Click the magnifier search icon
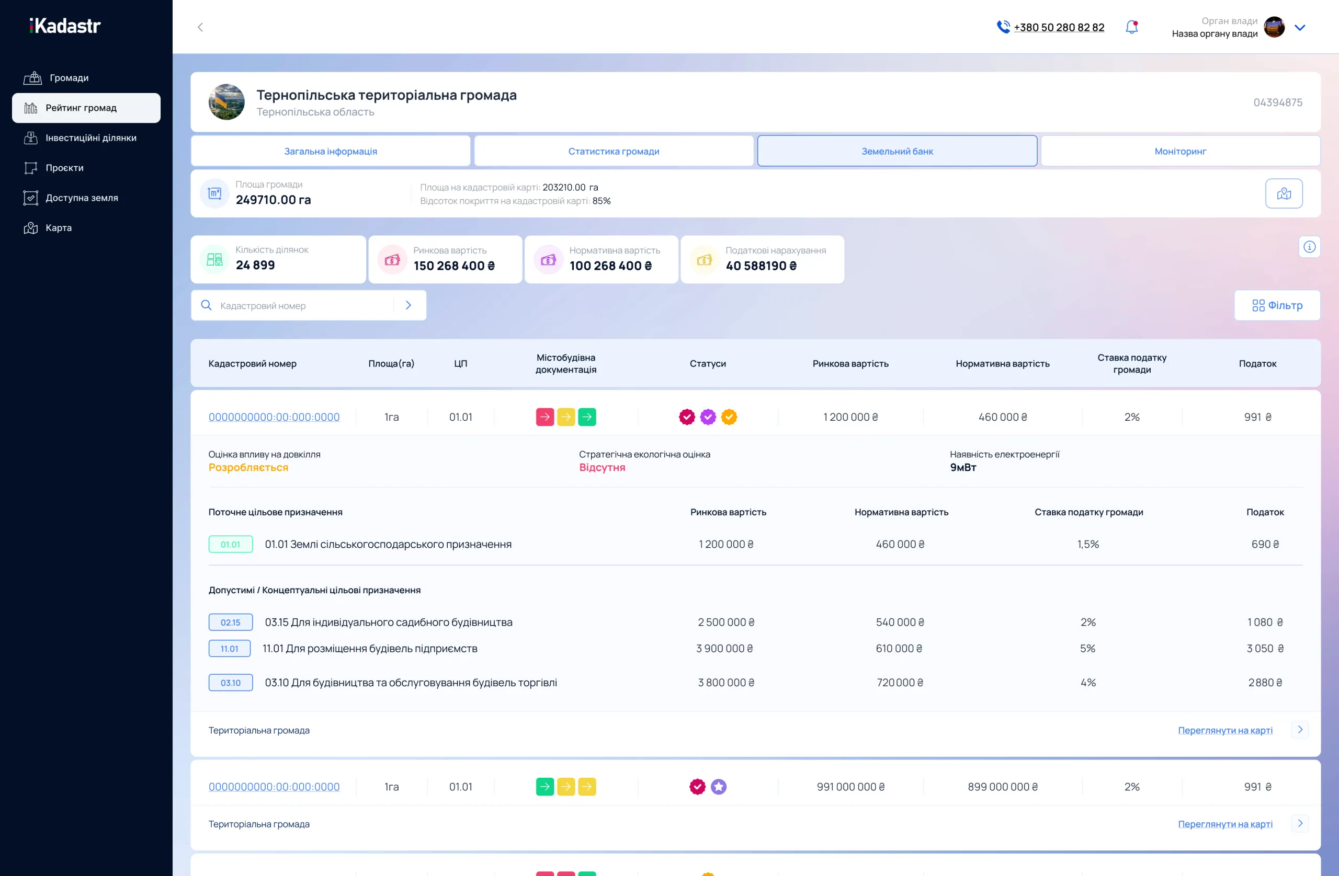1339x876 pixels. [x=207, y=305]
